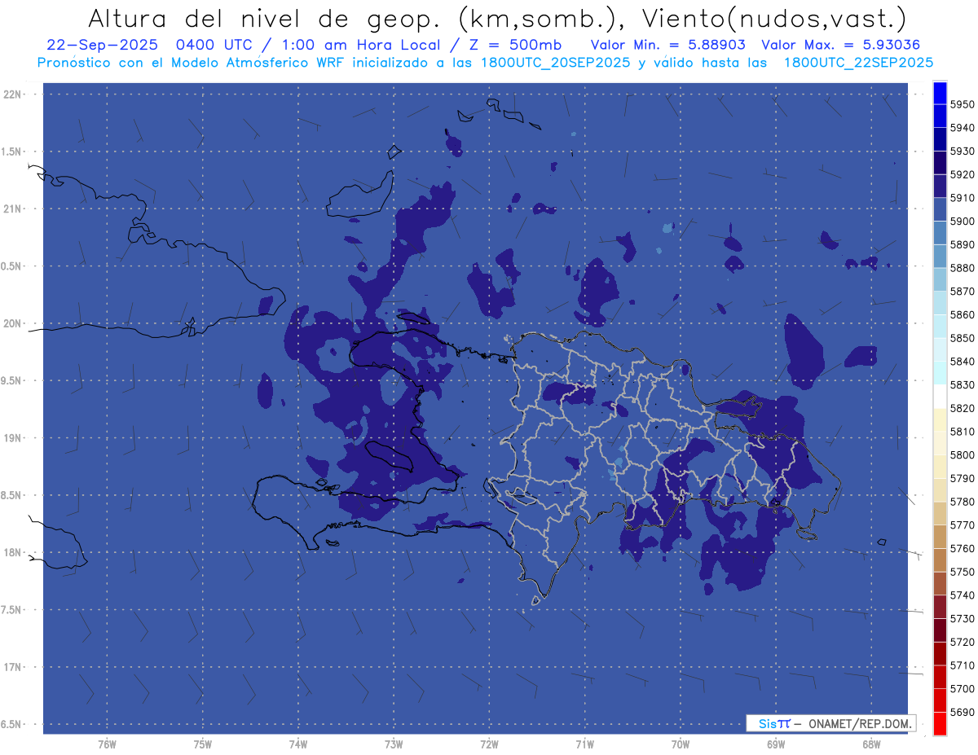The width and height of the screenshot is (978, 755).
Task: Select the 5820 label on color scale
Action: click(962, 408)
